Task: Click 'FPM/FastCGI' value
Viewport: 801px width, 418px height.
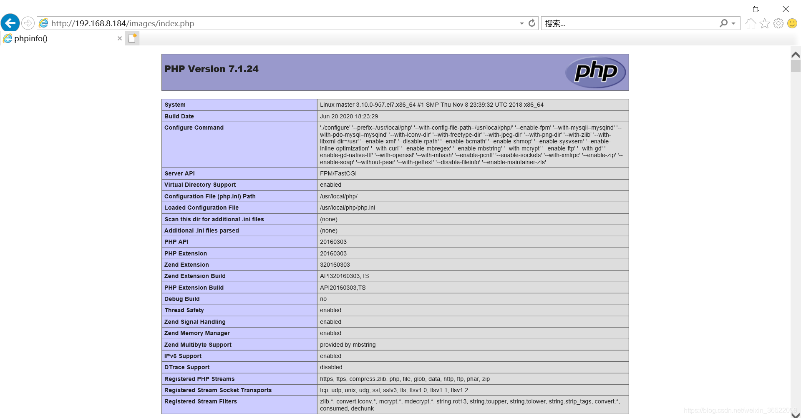Action: (x=338, y=173)
